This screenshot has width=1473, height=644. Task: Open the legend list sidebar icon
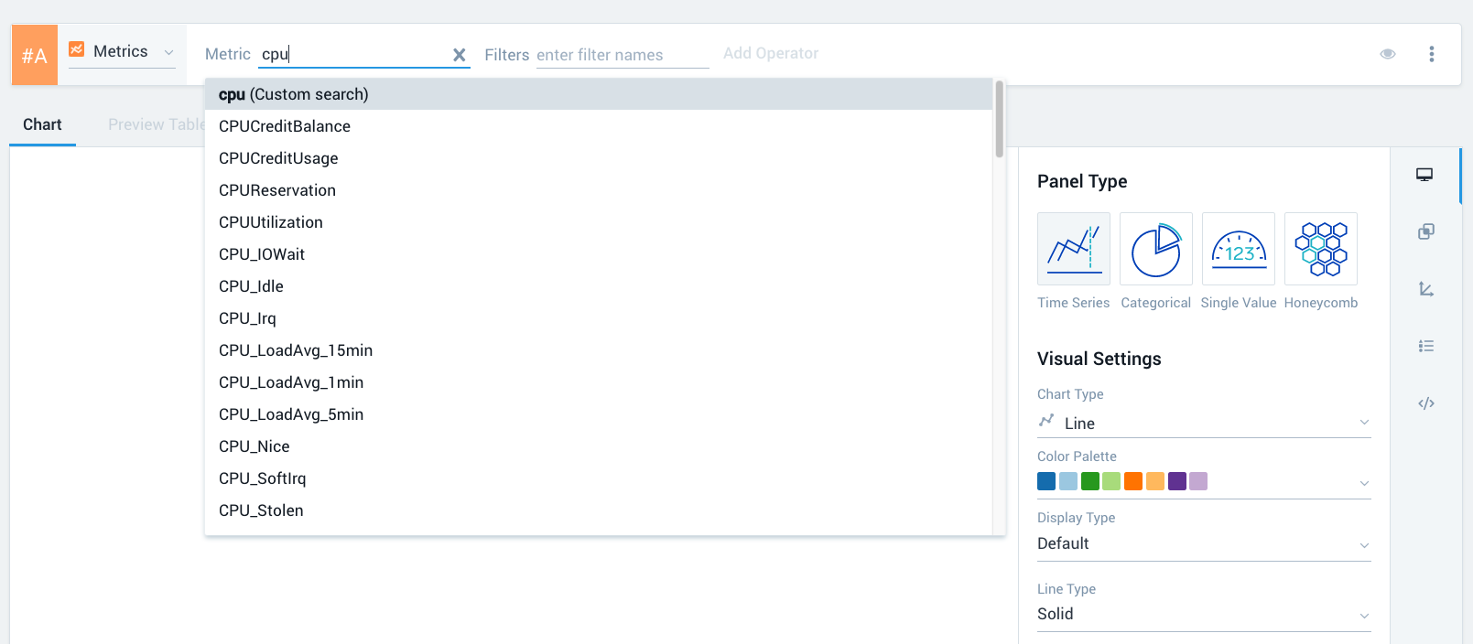[1425, 346]
